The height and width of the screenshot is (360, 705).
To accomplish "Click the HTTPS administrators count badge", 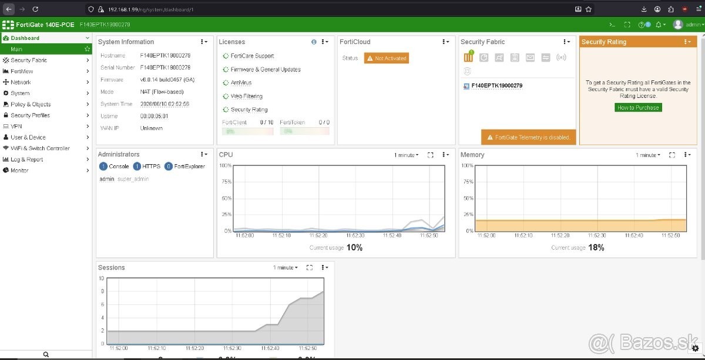I will tap(137, 167).
